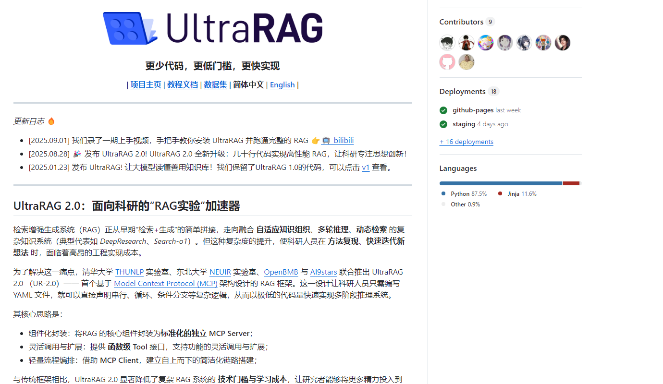Click the pink Octocat contributor avatar

[x=447, y=62]
